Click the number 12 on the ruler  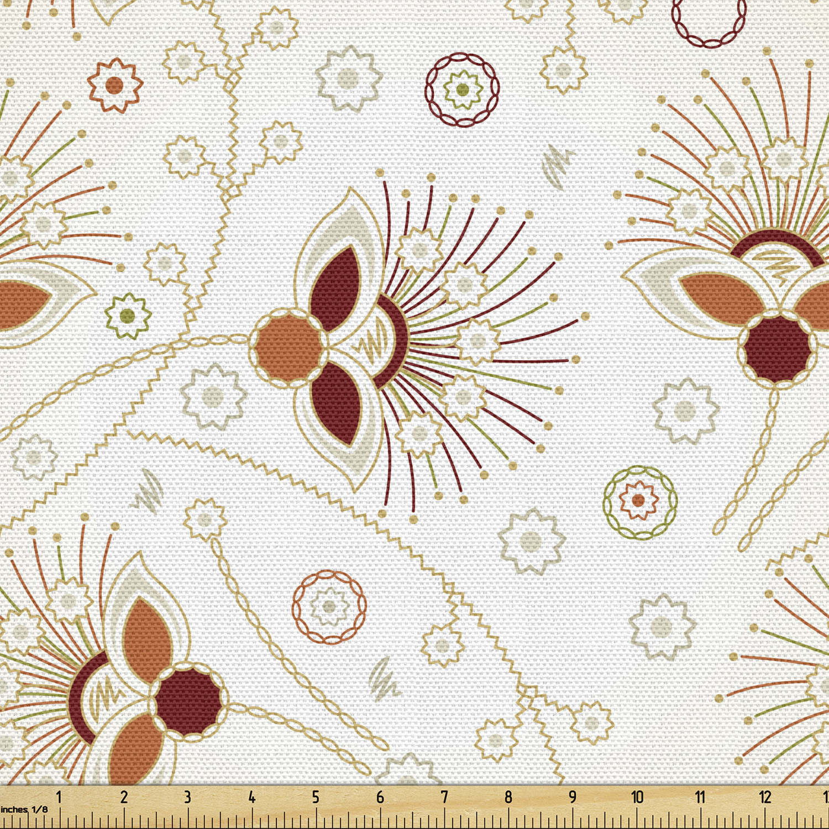(x=765, y=797)
